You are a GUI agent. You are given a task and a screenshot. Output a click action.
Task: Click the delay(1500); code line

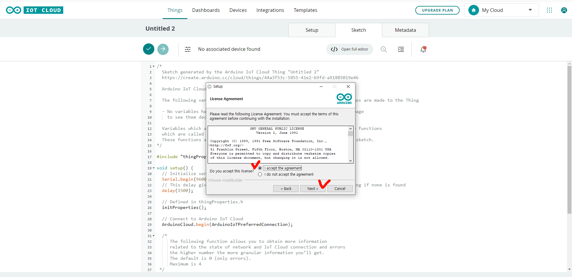click(x=178, y=191)
